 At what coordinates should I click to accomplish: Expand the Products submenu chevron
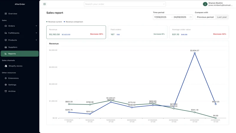36,40
